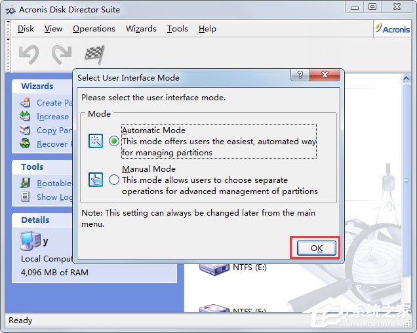Open the View menu
The width and height of the screenshot is (417, 333).
coord(53,28)
